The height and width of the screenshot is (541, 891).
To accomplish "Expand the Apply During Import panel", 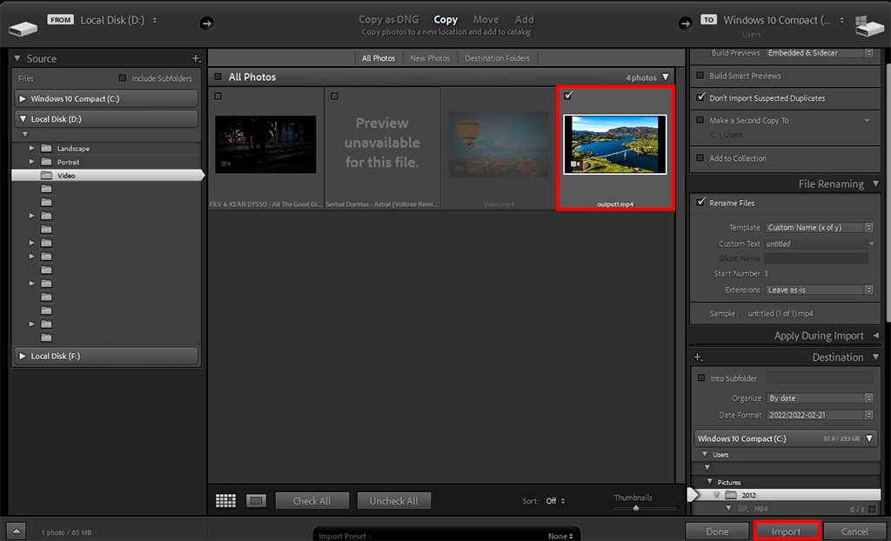I will click(875, 335).
